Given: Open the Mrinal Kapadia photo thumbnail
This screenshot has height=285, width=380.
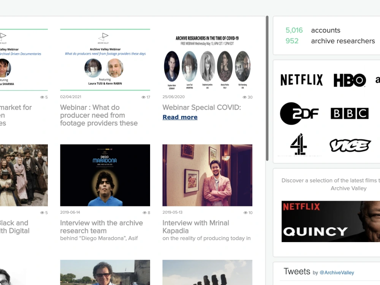Looking at the screenshot, I should click(207, 175).
